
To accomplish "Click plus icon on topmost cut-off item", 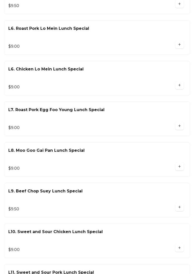I will pos(179,4).
